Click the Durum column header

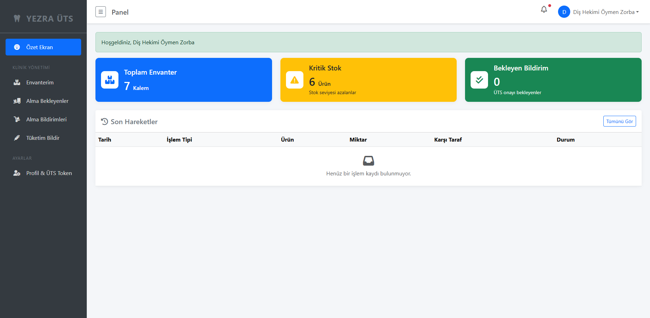click(565, 140)
